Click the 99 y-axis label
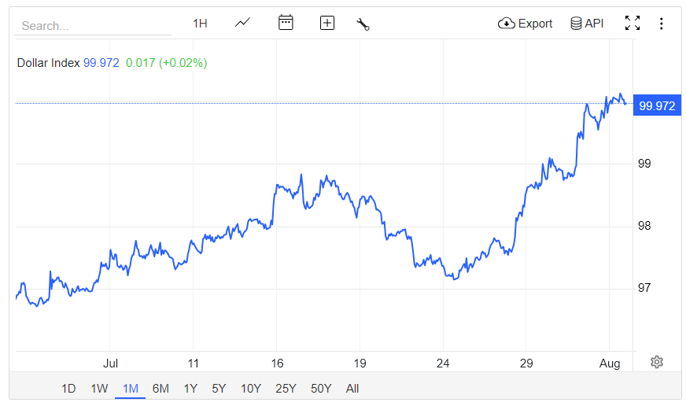Viewport: 686px width, 406px height. [x=644, y=164]
